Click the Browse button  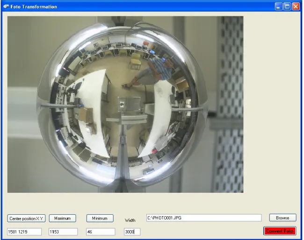tap(282, 218)
